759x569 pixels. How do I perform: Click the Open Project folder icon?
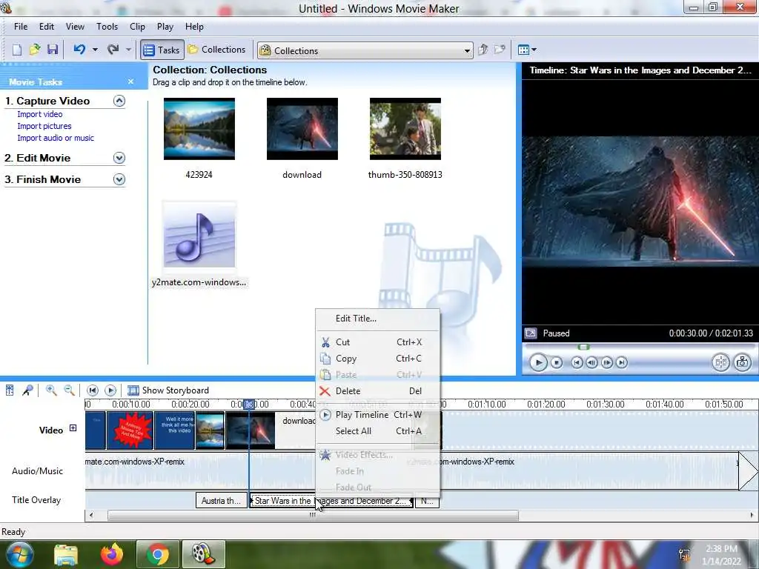point(34,50)
